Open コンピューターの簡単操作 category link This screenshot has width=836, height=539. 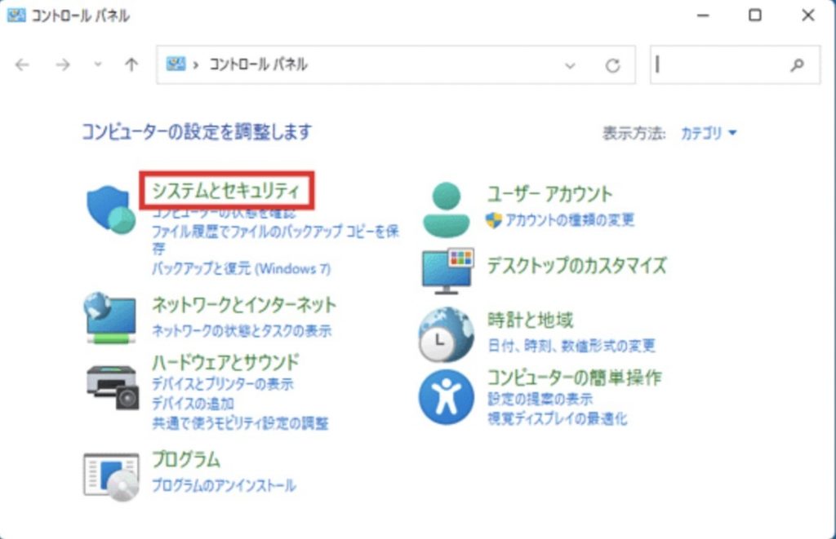point(575,378)
